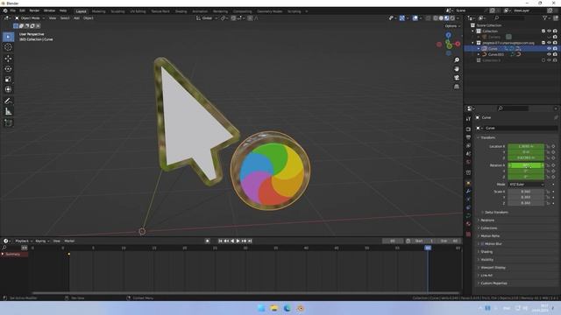Open the Object properties tab

coord(468,183)
